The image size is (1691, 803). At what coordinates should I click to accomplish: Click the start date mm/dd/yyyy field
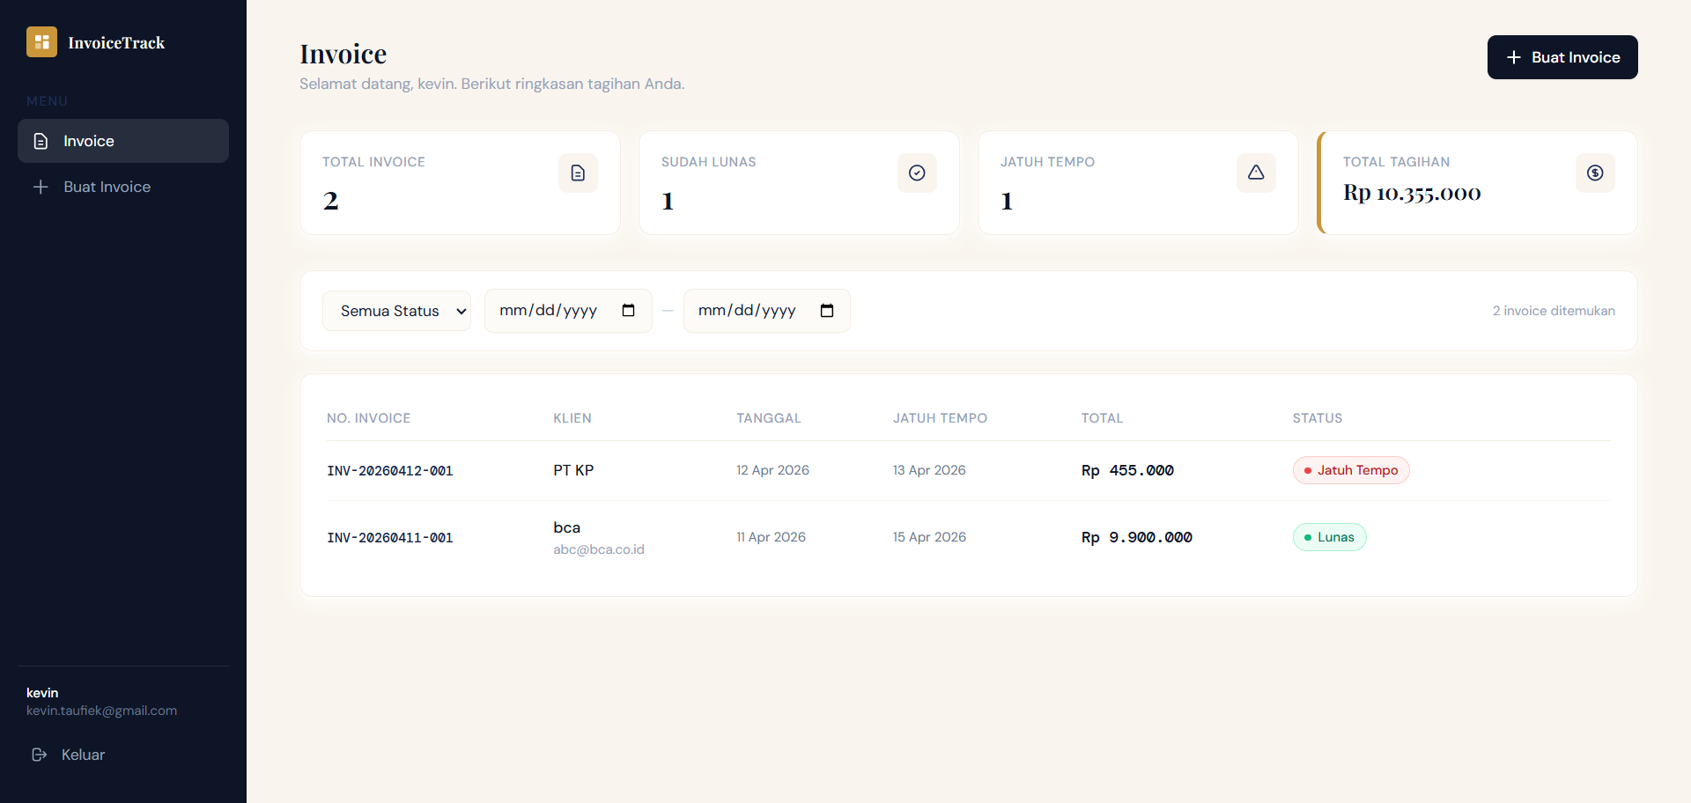(568, 311)
